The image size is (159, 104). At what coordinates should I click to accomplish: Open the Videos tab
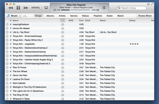(85, 16)
